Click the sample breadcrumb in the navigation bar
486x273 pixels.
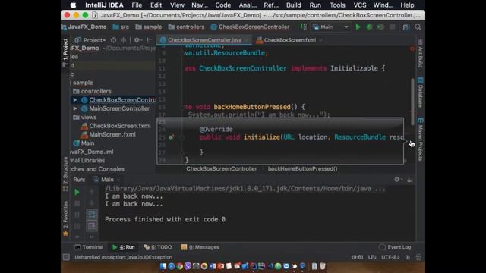coord(149,27)
